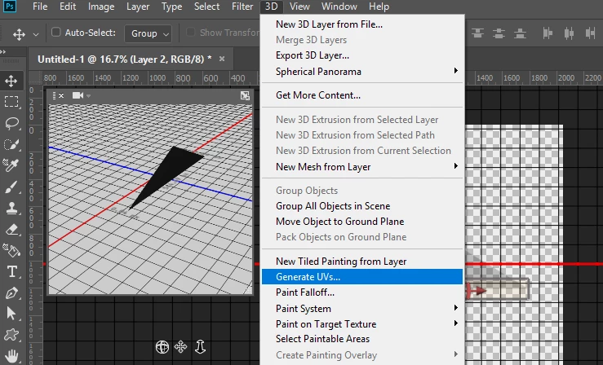
Task: Select the Move tool in the toolbox
Action: (11, 81)
